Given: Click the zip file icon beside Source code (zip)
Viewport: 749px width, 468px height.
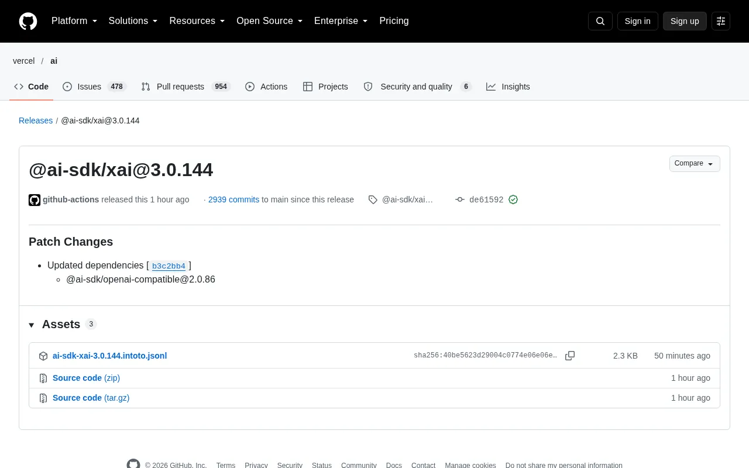Looking at the screenshot, I should [x=43, y=378].
